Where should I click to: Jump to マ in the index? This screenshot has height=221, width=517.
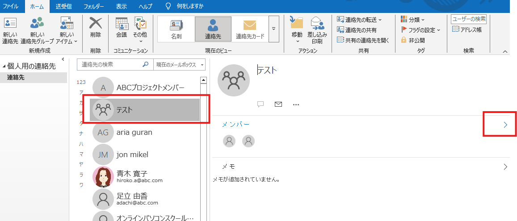(x=81, y=154)
